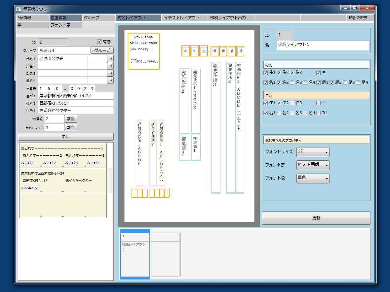
Task: Select the 送付者住所2 label on canvas
Action: point(153,153)
